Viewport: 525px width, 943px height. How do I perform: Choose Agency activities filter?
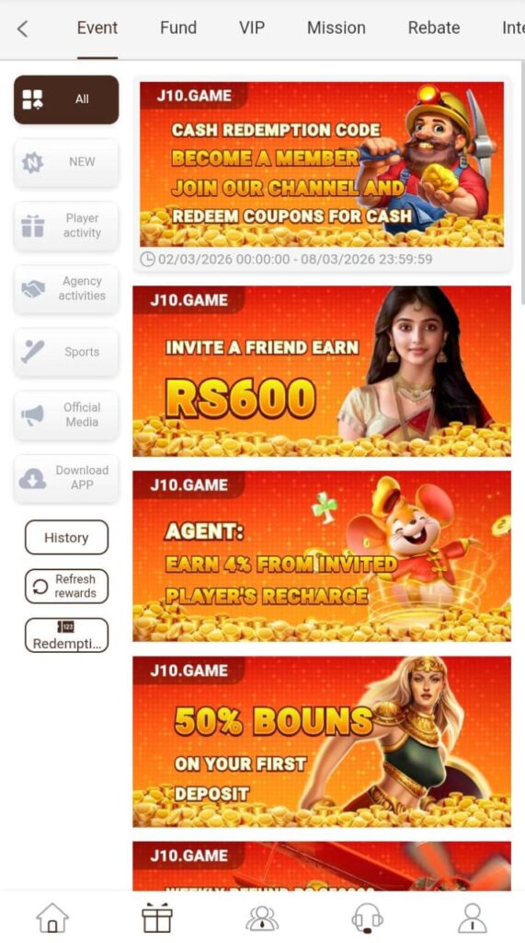[66, 288]
